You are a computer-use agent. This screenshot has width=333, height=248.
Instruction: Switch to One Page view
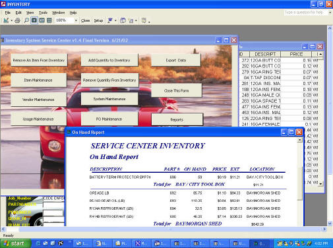(x=34, y=20)
